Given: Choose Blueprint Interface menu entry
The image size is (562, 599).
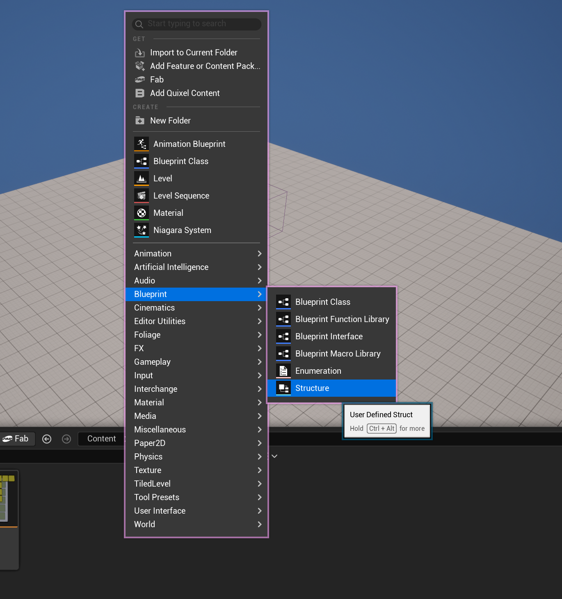Looking at the screenshot, I should pos(329,336).
